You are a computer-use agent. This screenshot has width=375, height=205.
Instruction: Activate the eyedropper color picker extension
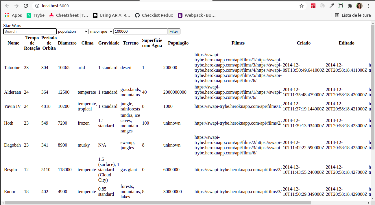[x=332, y=6]
